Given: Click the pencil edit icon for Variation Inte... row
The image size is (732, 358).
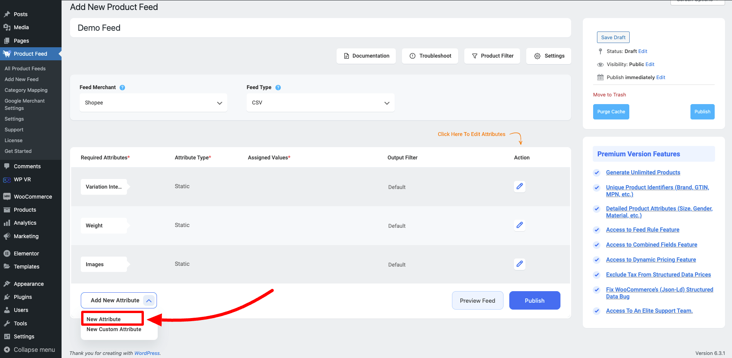Looking at the screenshot, I should tap(520, 186).
